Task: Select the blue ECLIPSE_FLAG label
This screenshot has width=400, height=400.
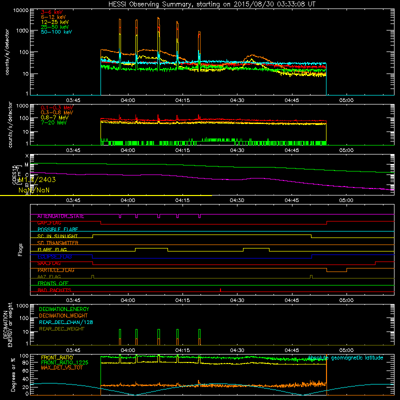Action: coord(54,256)
